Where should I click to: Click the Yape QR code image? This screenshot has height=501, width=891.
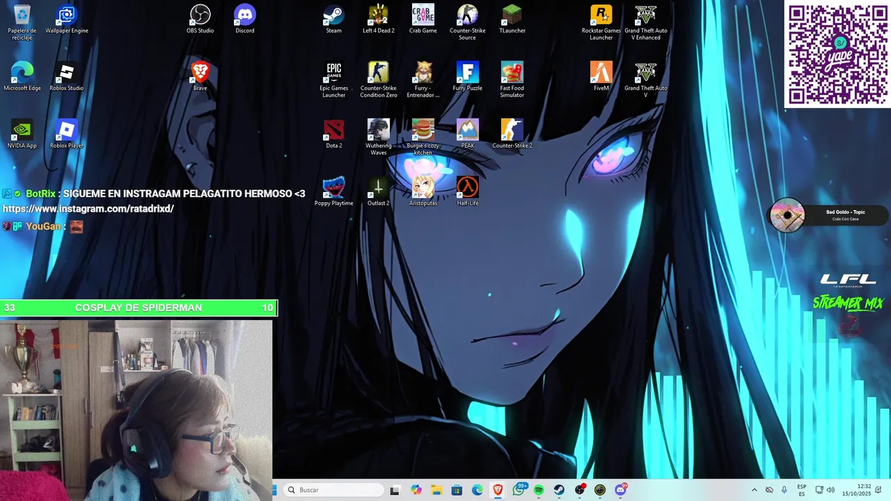(838, 54)
